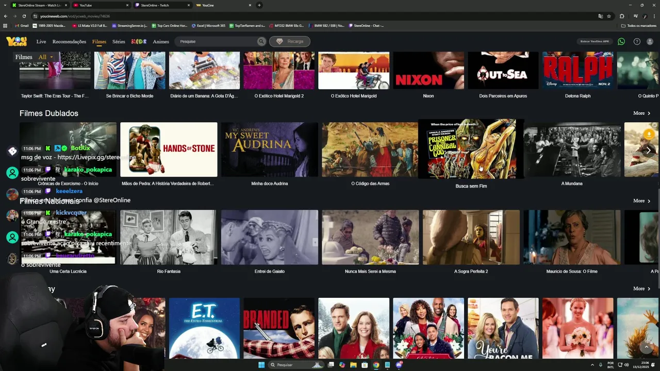Screen dimensions: 660x371
Task: Open the taskbar volume icon
Action: click(628, 365)
